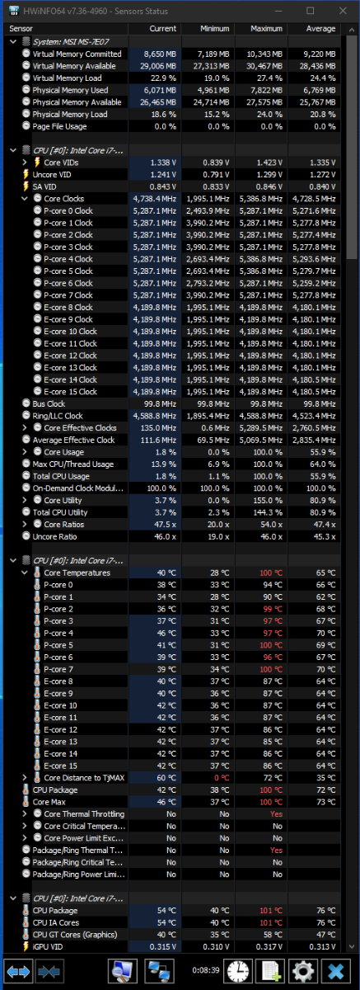
Task: Click the thermometer icon beside Core Max
Action: point(26,802)
